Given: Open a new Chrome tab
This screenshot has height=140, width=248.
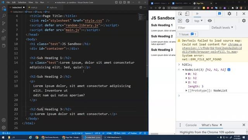Looking at the screenshot, I should click(216, 3).
